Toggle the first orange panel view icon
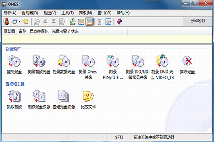Image resolution: width=214 pixels, height=142 pixels. pyautogui.click(x=81, y=21)
